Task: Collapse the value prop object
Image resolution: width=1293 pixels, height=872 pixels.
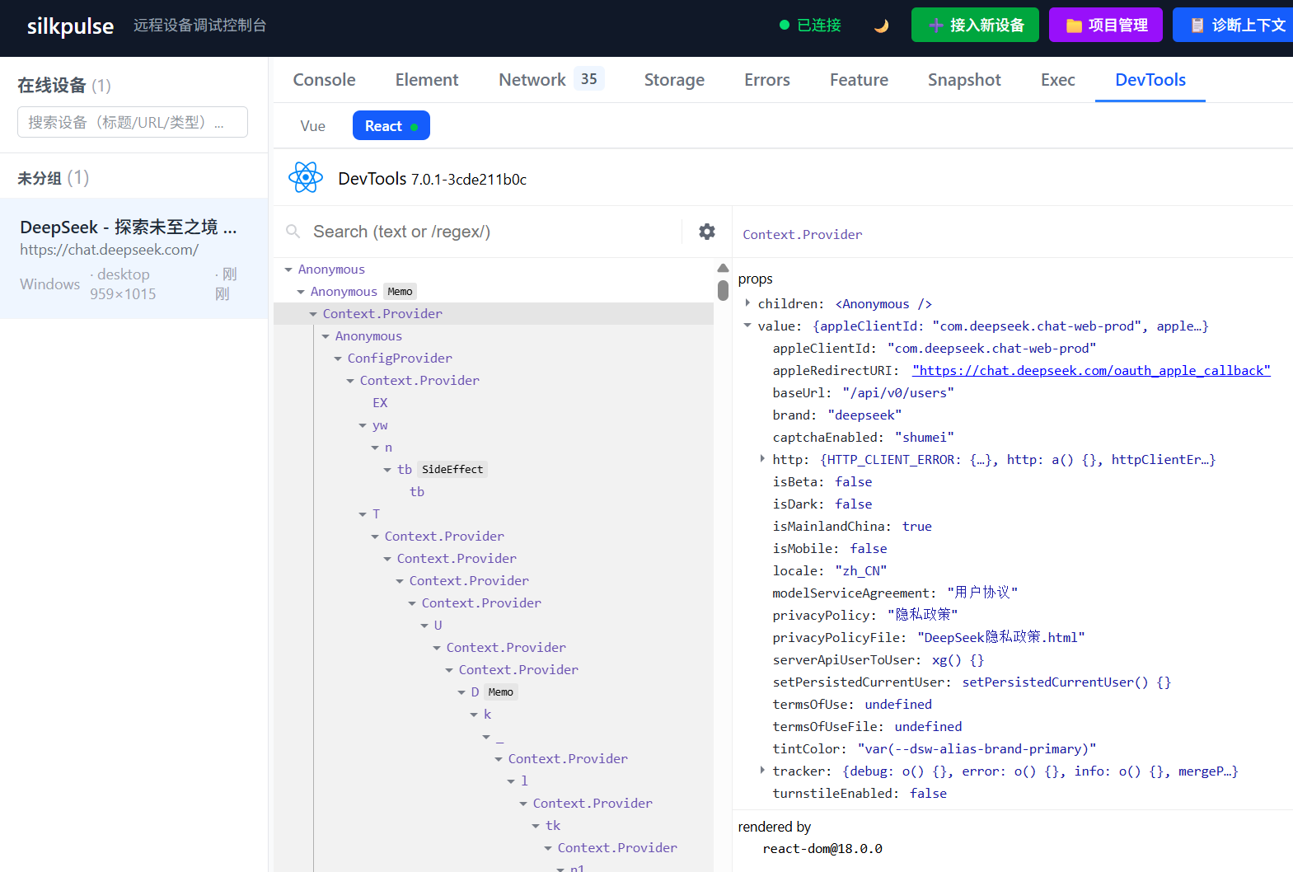Action: click(747, 326)
